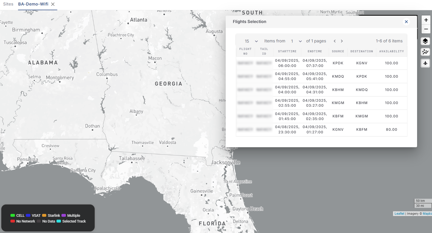
Task: Switch to the Sites tab
Action: [8, 4]
